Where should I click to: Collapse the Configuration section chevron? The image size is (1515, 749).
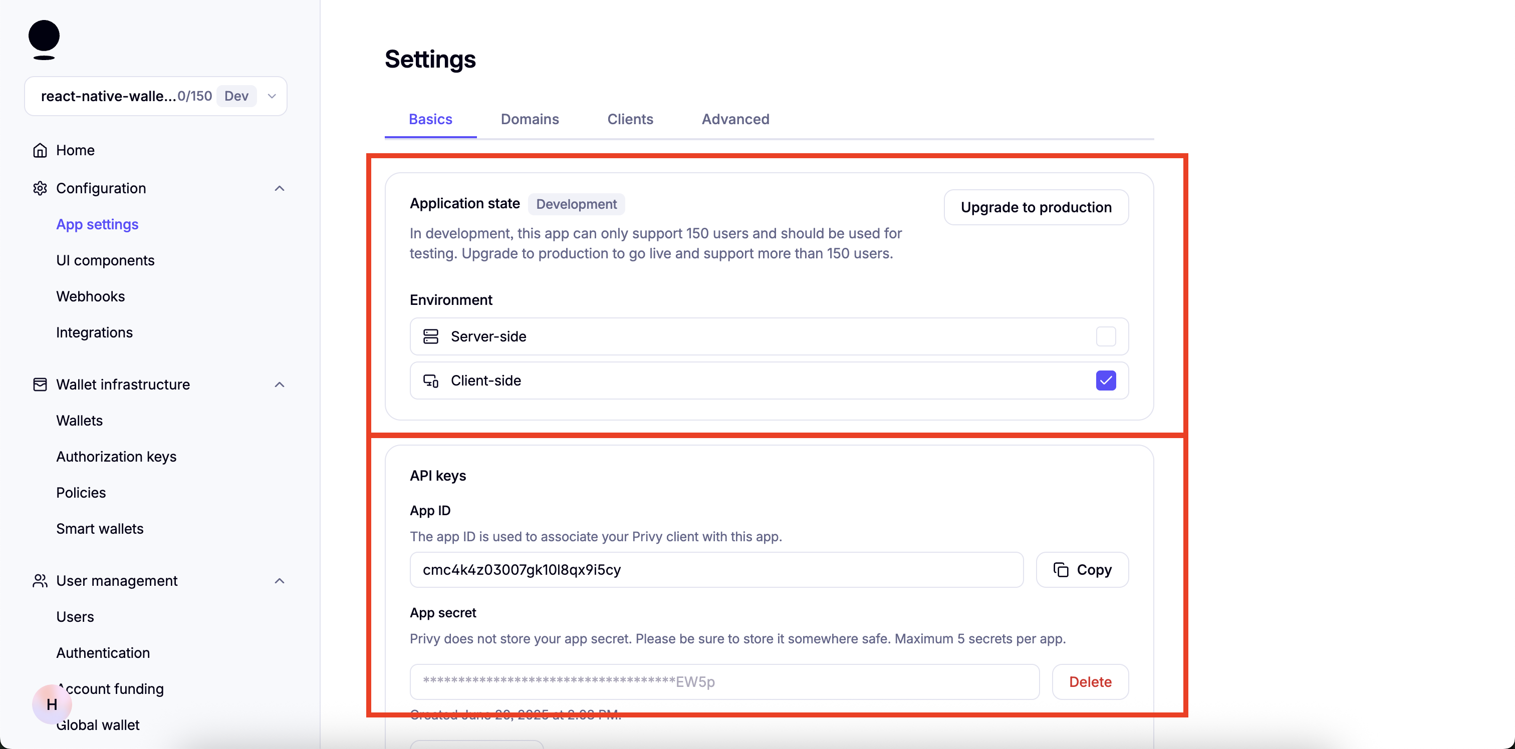point(280,188)
